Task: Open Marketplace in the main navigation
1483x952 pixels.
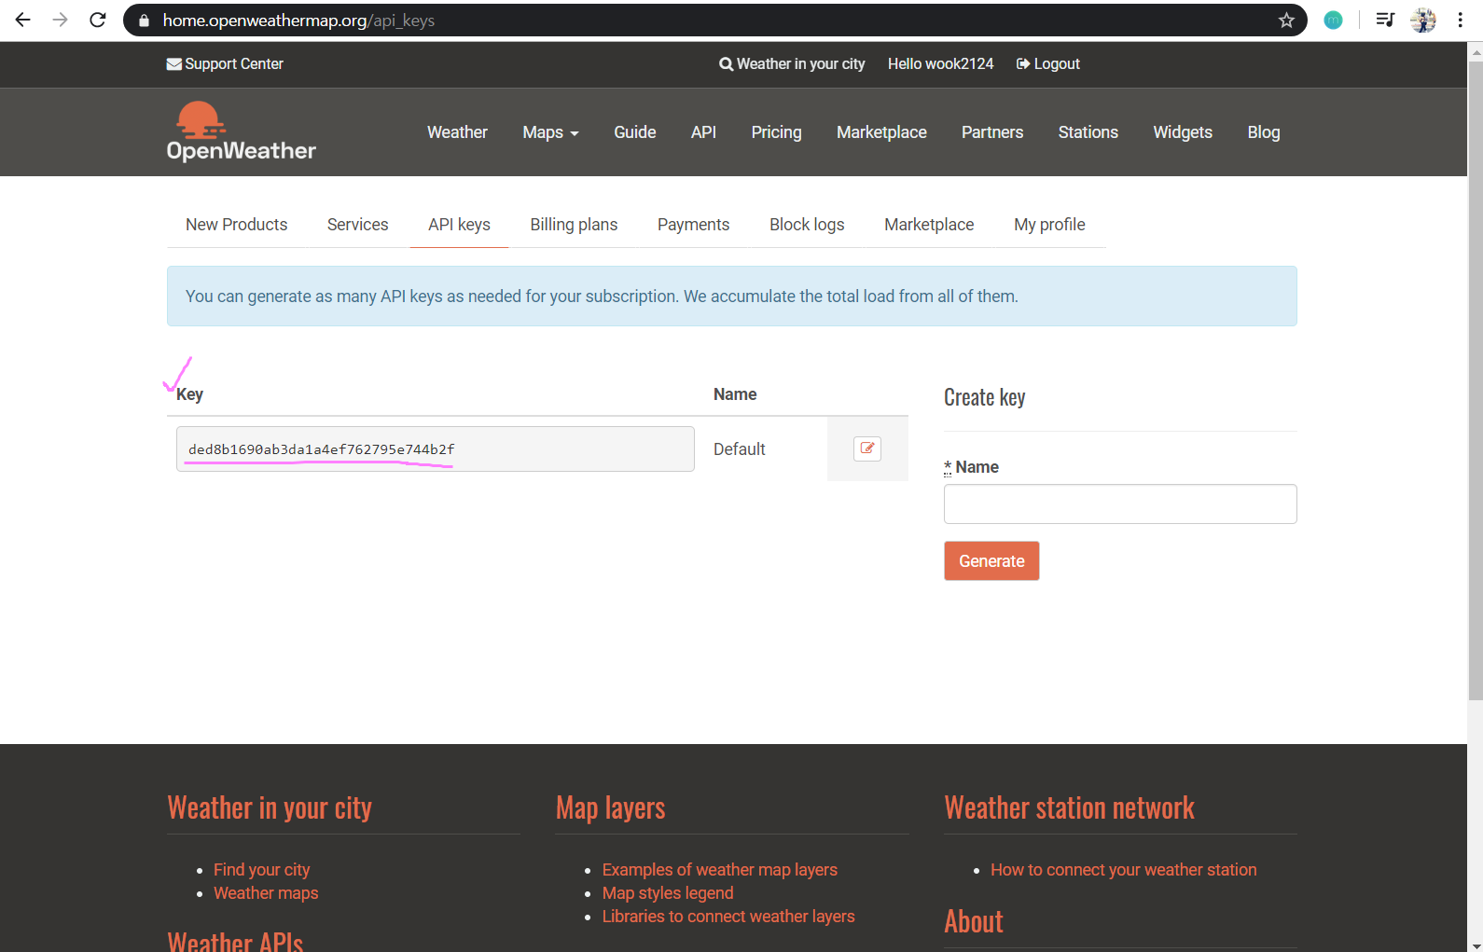Action: pos(881,132)
